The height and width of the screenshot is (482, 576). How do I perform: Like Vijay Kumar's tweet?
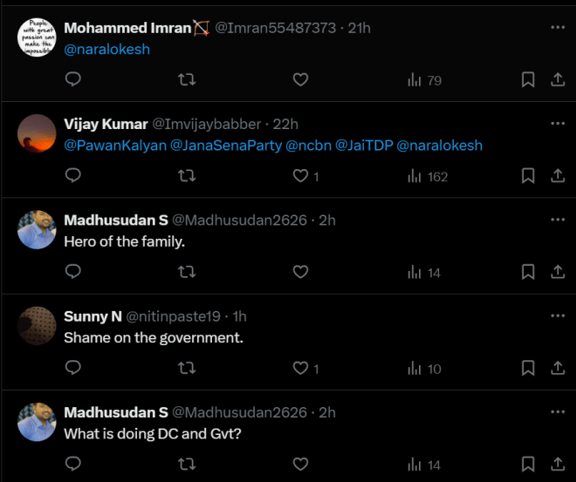(x=301, y=176)
